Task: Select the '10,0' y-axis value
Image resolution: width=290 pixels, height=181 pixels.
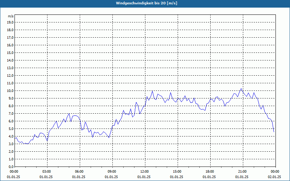Action: (10, 91)
